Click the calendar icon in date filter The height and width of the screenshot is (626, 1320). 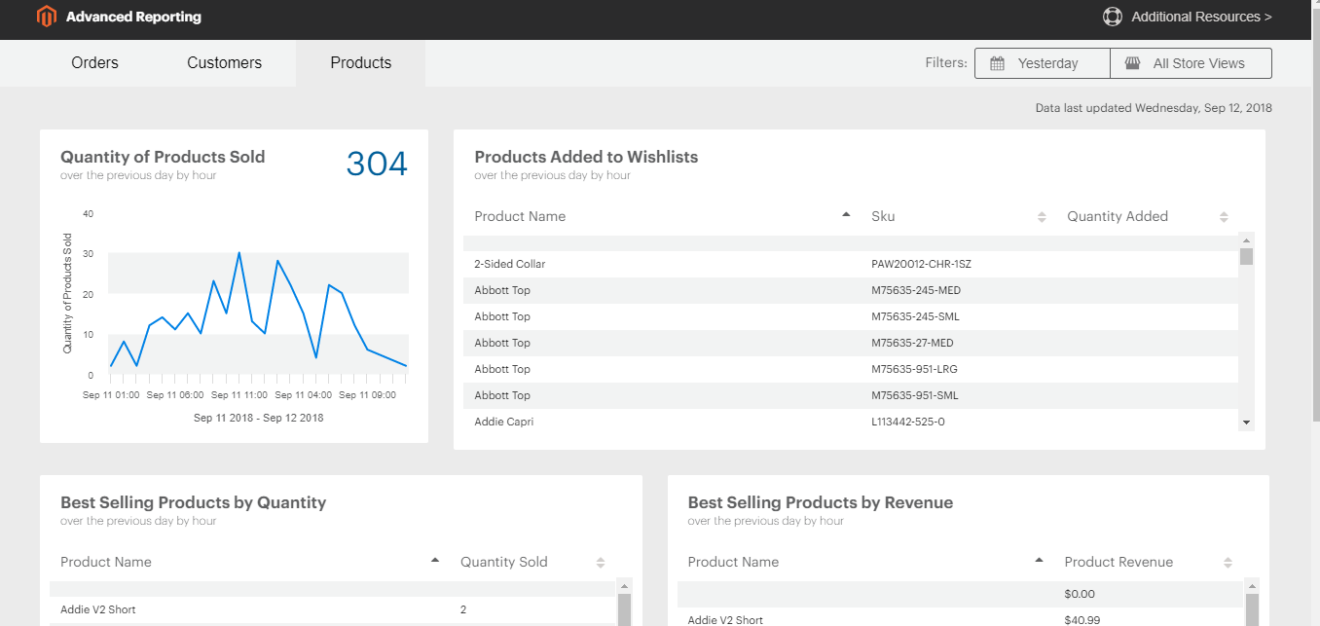pyautogui.click(x=997, y=63)
